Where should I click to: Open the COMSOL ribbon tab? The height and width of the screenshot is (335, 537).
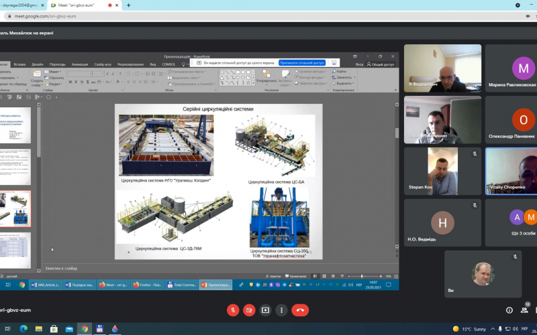click(x=168, y=64)
